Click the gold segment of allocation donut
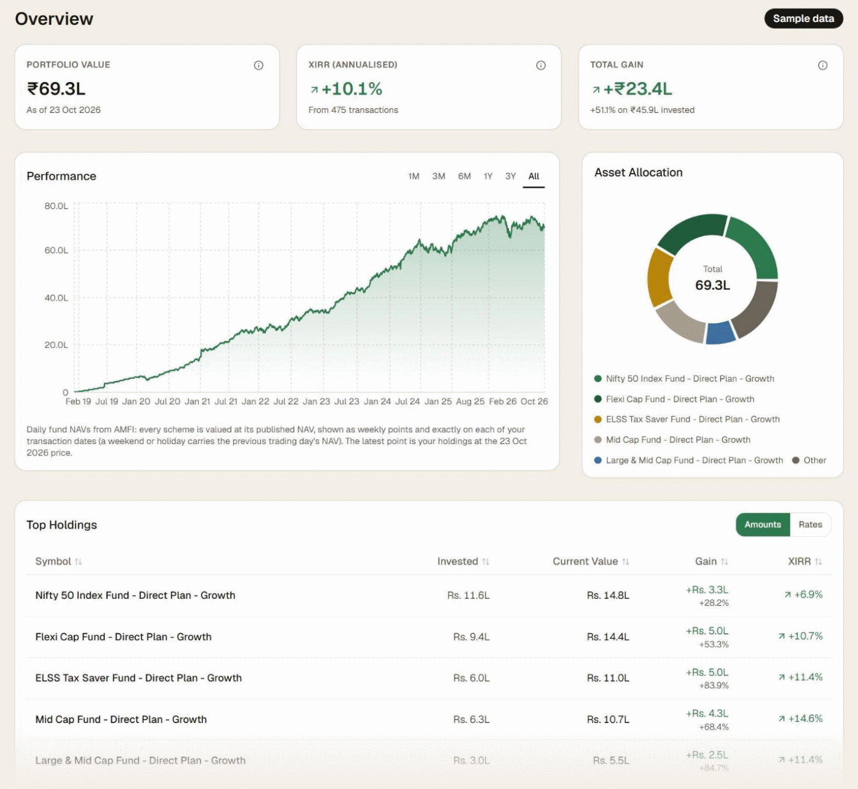 click(659, 278)
